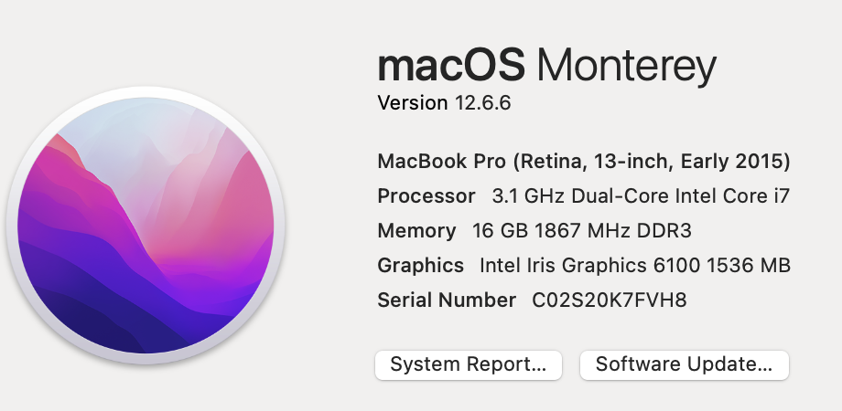Screen dimensions: 842x411
Task: Click the macOS Monterey circular wallpaper icon
Action: pos(146,226)
